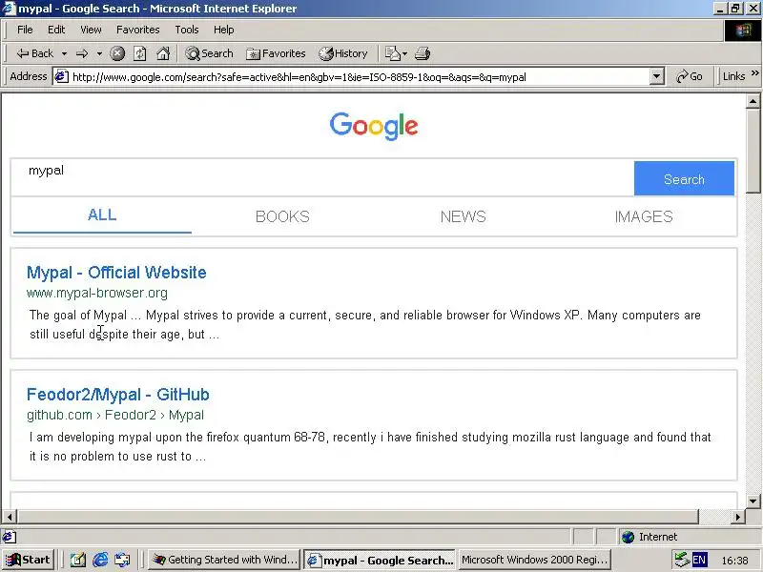
Task: Switch to the NEWS tab
Action: [x=463, y=216]
